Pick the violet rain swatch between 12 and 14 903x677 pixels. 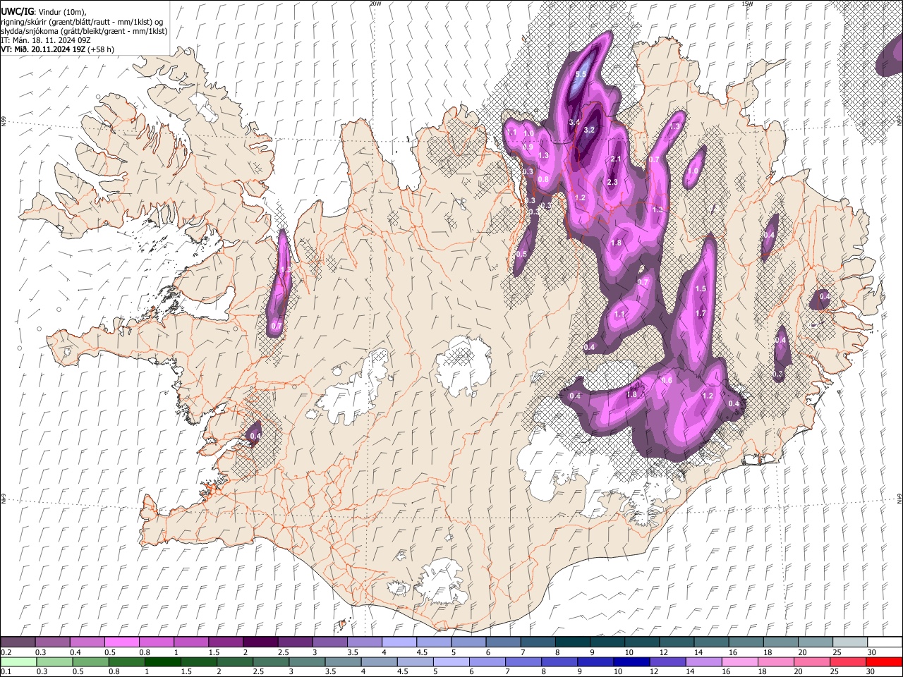pyautogui.click(x=667, y=661)
